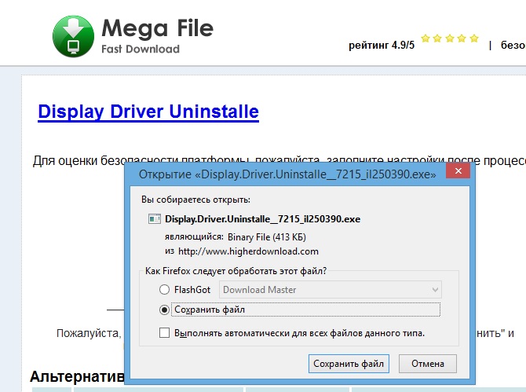Click the Сохранить файл button
The width and height of the screenshot is (526, 392).
point(349,364)
